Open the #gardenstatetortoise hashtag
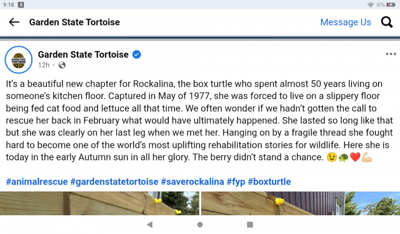The width and height of the screenshot is (400, 234). (114, 182)
